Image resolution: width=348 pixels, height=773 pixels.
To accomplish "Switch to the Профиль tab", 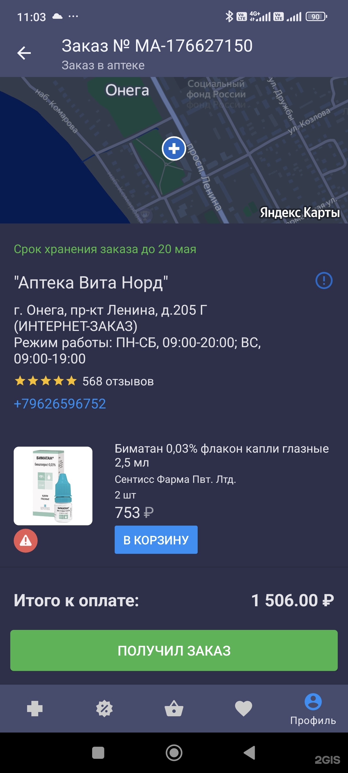I will 313,709.
